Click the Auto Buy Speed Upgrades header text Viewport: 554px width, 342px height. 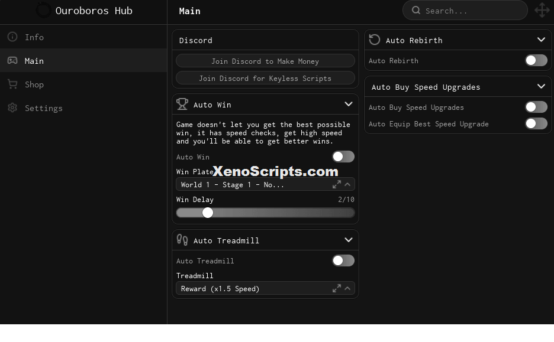click(x=426, y=87)
